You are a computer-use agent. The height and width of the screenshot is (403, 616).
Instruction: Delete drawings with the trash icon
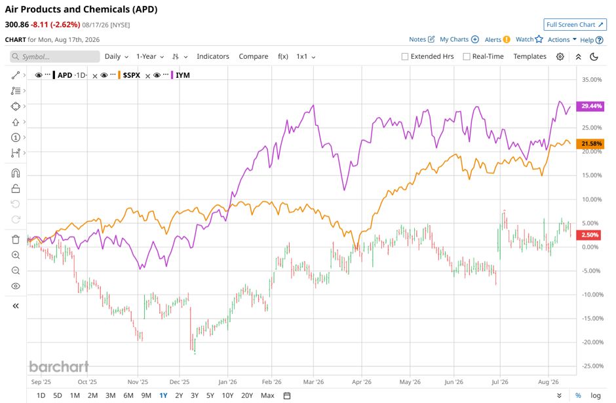coord(15,239)
